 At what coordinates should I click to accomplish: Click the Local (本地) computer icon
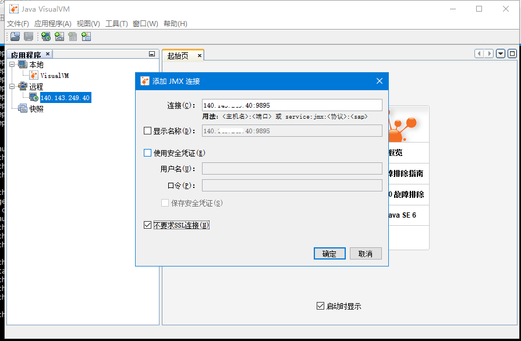23,64
